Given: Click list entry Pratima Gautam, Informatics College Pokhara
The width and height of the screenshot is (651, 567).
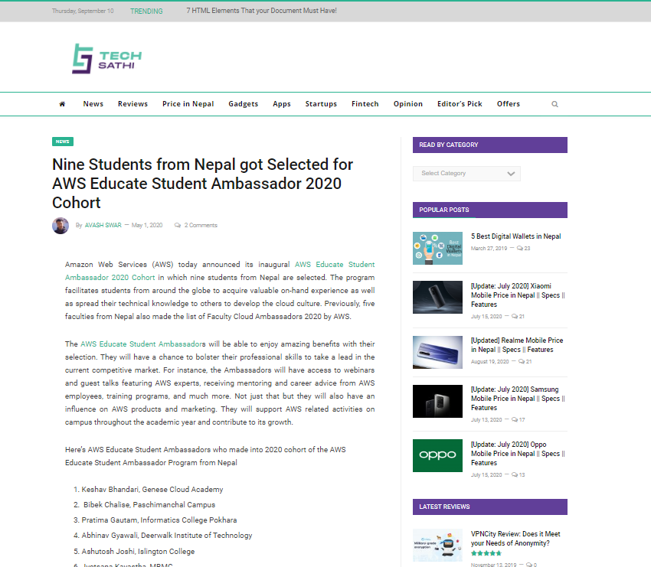Looking at the screenshot, I should click(x=159, y=520).
